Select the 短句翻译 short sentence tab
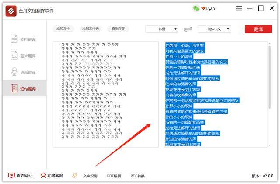The width and height of the screenshot is (280, 184). (24, 89)
